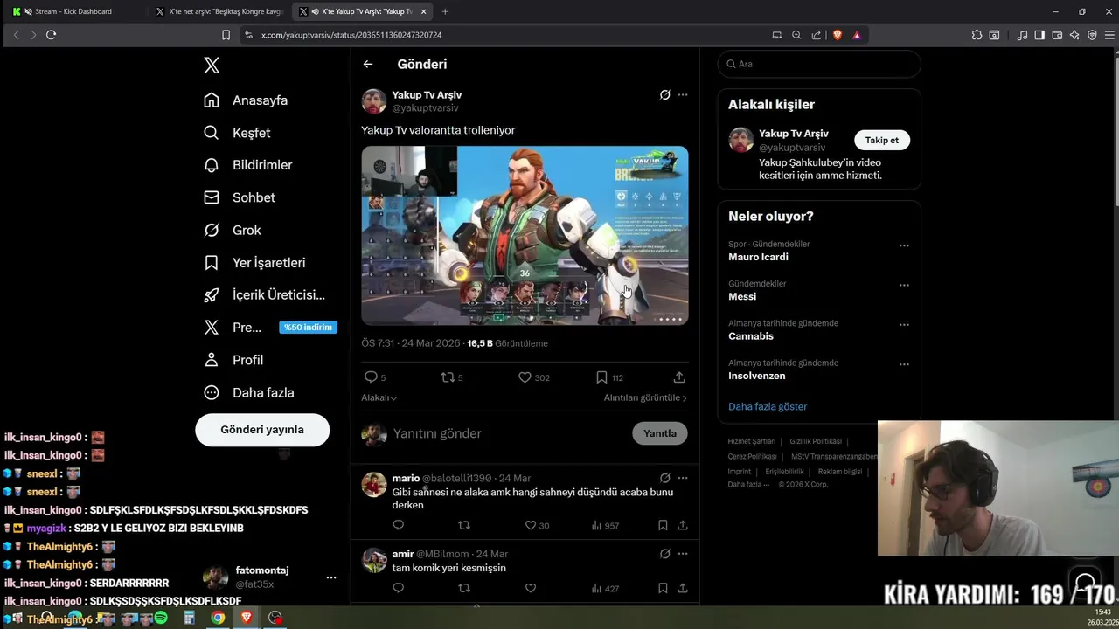Open Chrome from the taskbar
The height and width of the screenshot is (629, 1119).
click(x=218, y=618)
